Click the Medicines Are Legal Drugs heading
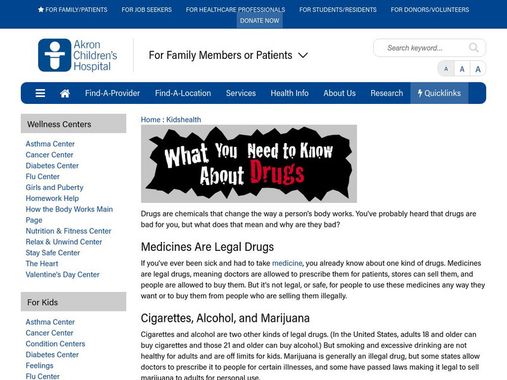 pos(207,247)
